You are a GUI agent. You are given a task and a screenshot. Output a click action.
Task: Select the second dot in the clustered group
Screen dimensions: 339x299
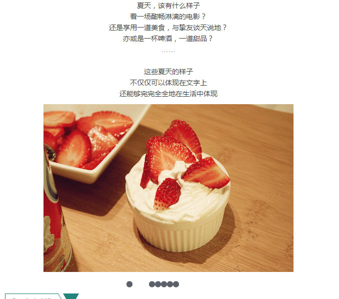(x=158, y=284)
